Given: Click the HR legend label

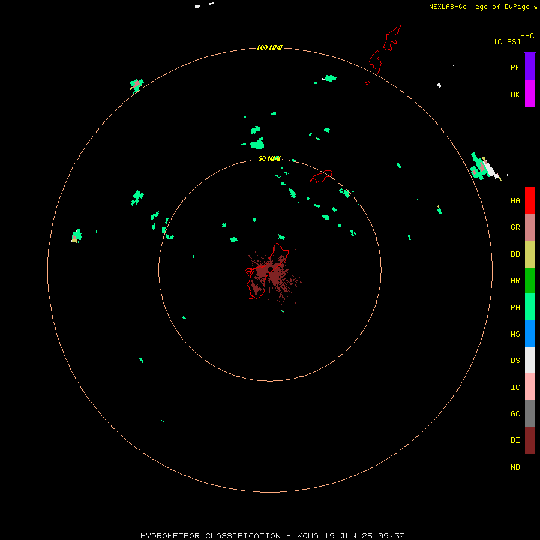Looking at the screenshot, I should pos(515,281).
